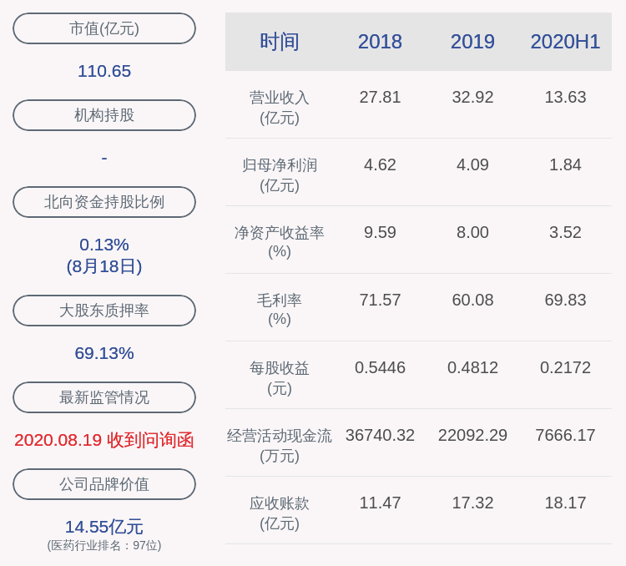
Task: Click the 2018 column header
Action: coord(380,42)
